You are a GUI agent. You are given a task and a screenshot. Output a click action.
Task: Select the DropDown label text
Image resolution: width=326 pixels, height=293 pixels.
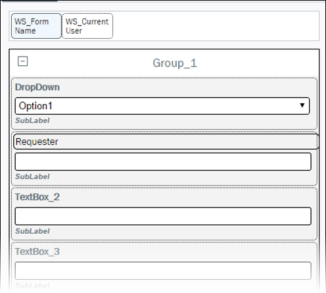pyautogui.click(x=37, y=88)
